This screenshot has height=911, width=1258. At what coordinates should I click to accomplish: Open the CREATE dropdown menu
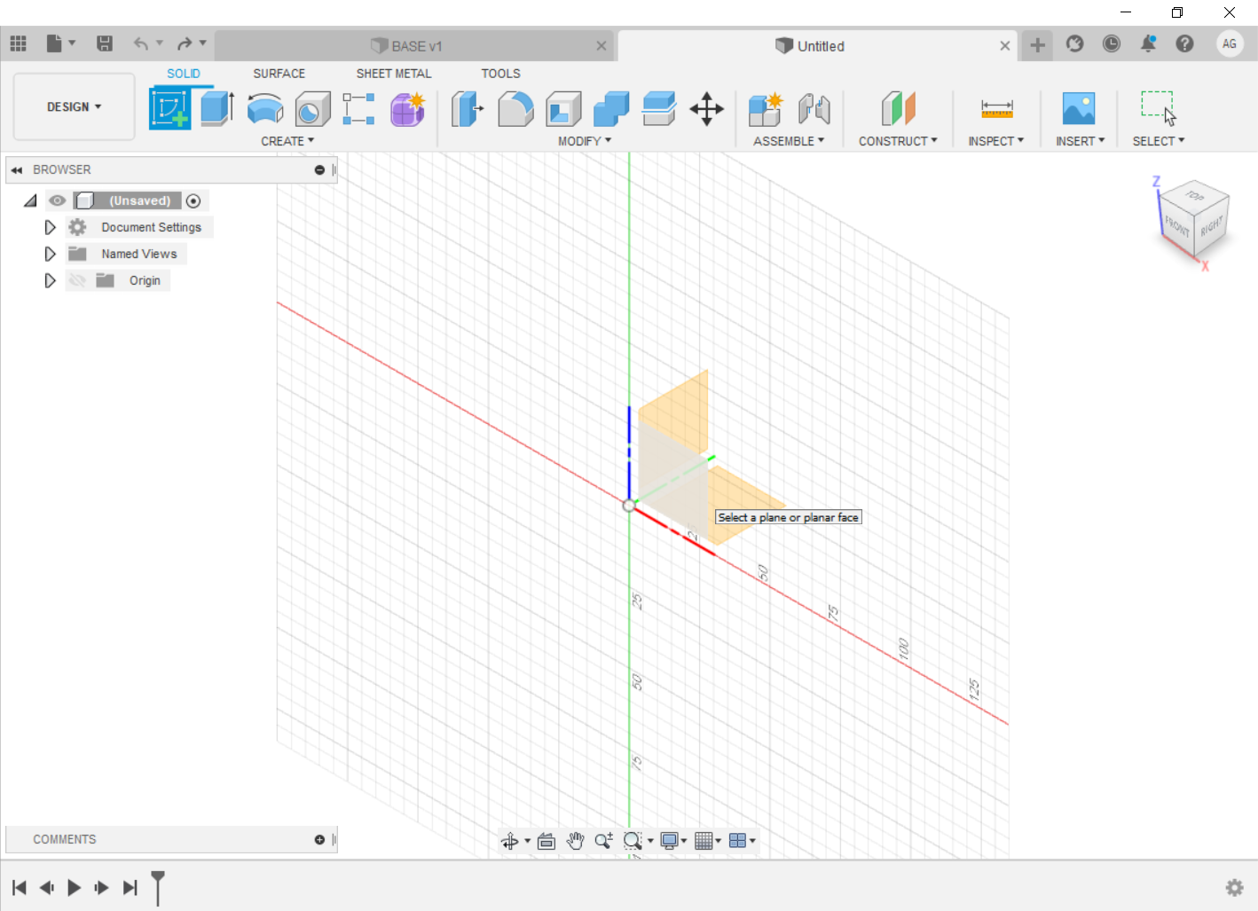(x=287, y=141)
